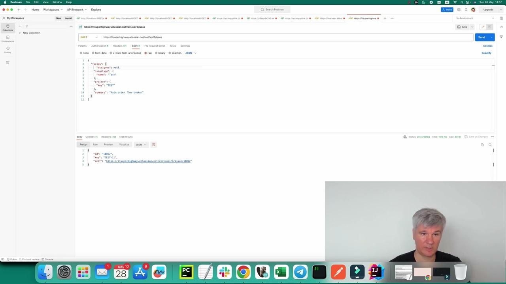Open the collections more options ellipsis
The width and height of the screenshot is (506, 284).
(x=71, y=26)
